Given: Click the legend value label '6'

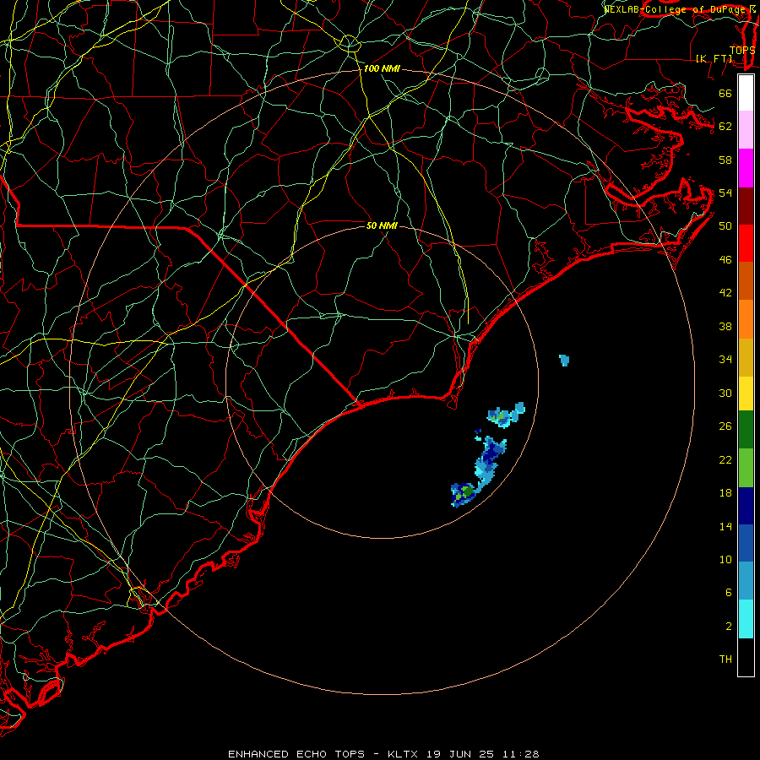Looking at the screenshot, I should tap(729, 593).
